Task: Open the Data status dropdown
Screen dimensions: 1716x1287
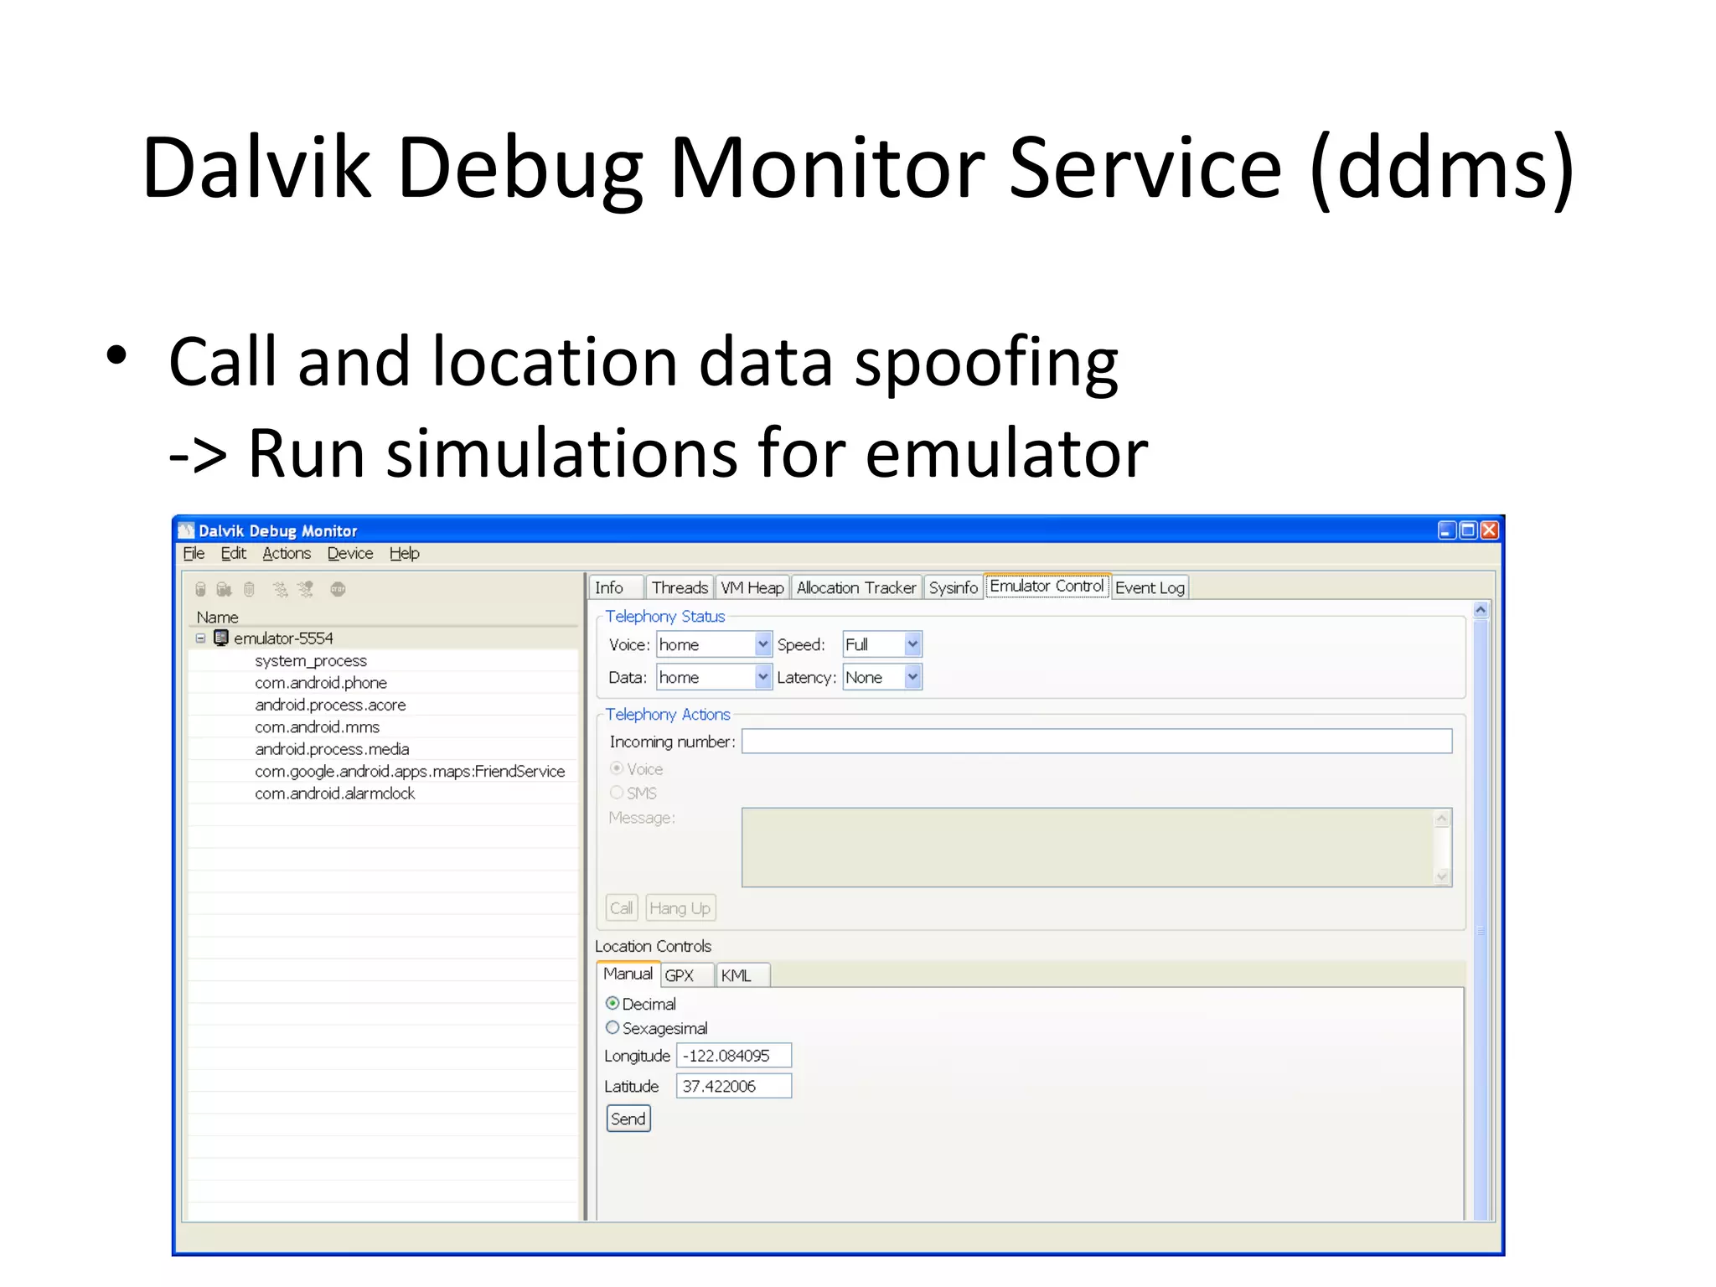Action: click(x=714, y=677)
